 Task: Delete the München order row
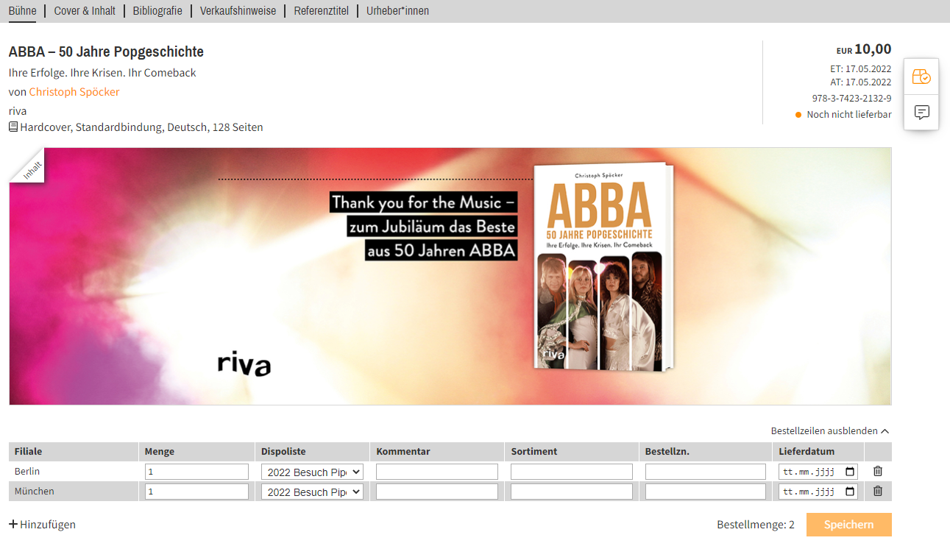point(878,491)
